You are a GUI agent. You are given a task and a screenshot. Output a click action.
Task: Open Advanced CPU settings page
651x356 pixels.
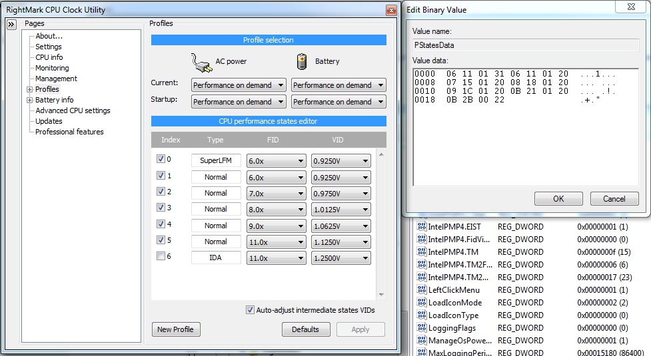pos(73,110)
